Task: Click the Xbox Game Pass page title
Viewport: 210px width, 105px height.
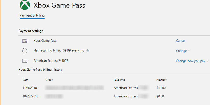Action: pos(59,5)
